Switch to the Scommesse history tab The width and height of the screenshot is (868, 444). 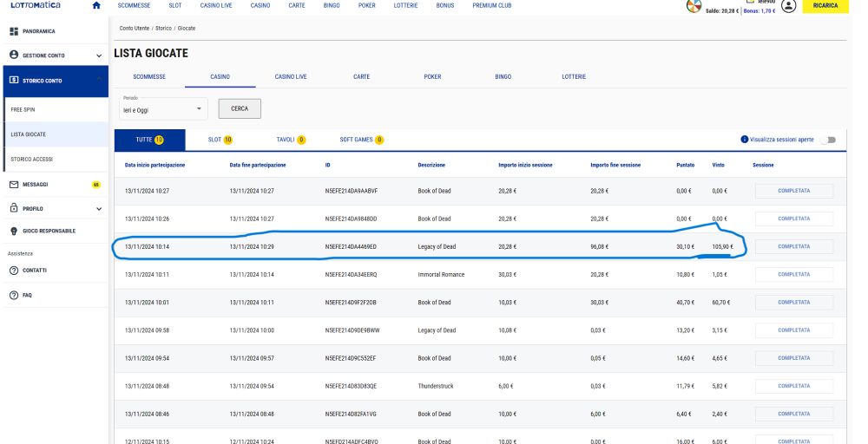[x=149, y=76]
